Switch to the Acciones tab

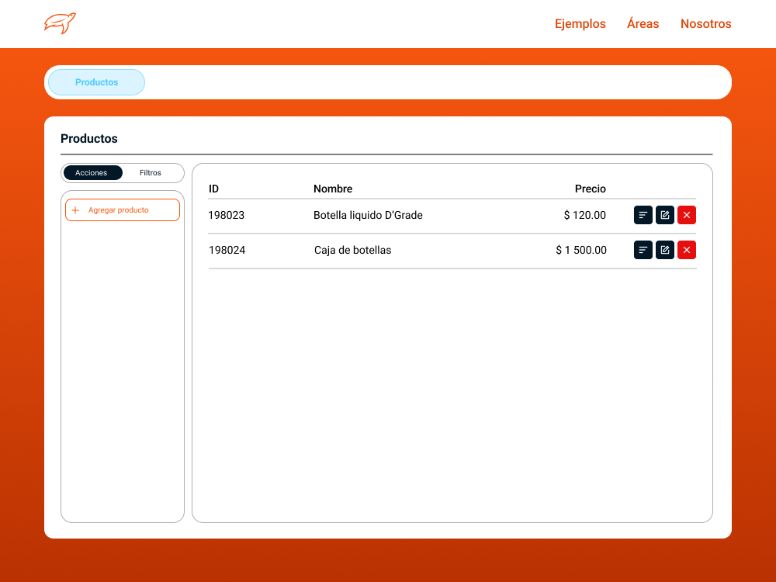(93, 173)
